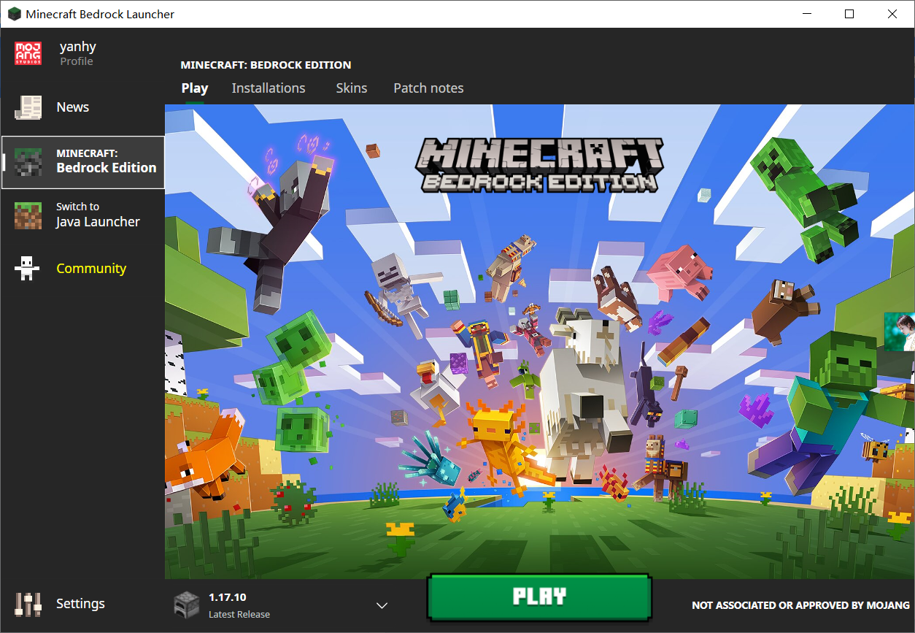This screenshot has width=915, height=633.
Task: Open the Community figure icon
Action: point(28,269)
